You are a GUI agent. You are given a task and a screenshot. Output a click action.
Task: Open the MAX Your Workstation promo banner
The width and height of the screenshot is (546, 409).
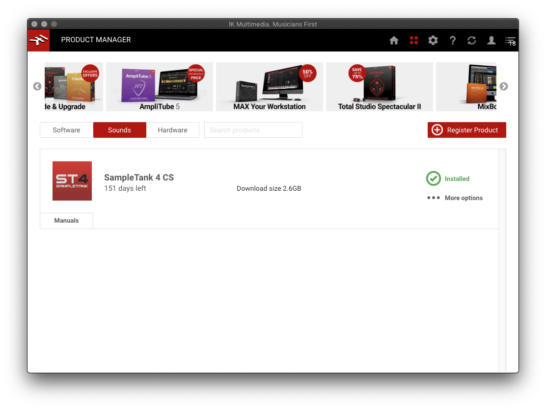click(x=270, y=87)
